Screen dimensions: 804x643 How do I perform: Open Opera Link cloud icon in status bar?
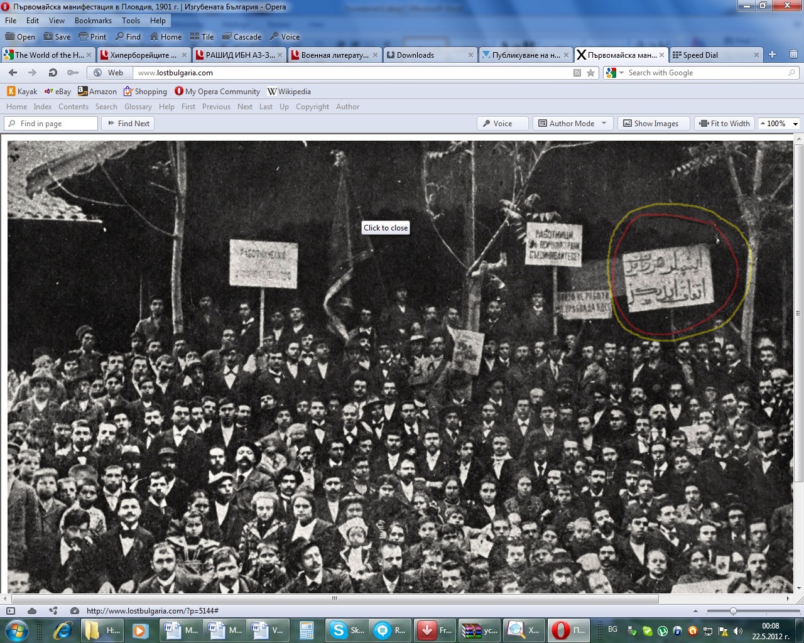click(x=32, y=611)
